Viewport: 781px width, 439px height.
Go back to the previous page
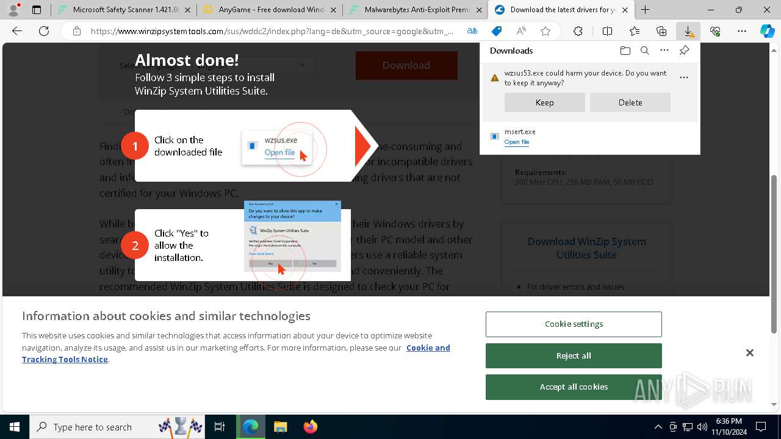click(17, 31)
